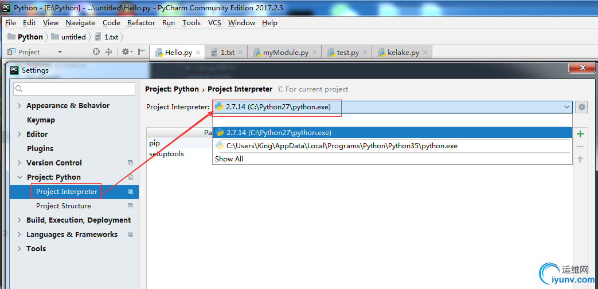Expand the Tools settings section
The width and height of the screenshot is (598, 289).
tap(19, 248)
